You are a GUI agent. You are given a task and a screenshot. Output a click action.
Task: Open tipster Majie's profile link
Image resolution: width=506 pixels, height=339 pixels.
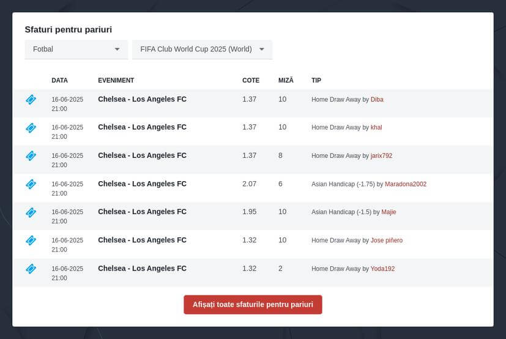[389, 212]
